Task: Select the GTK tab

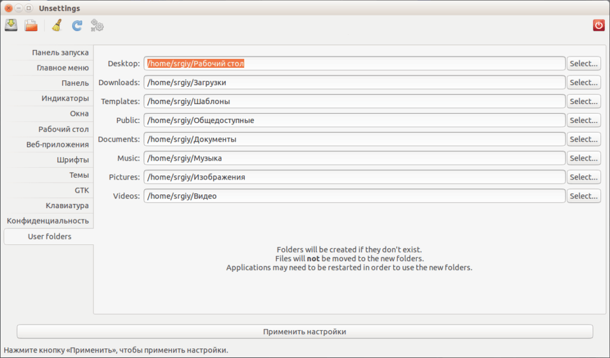Action: [49, 190]
